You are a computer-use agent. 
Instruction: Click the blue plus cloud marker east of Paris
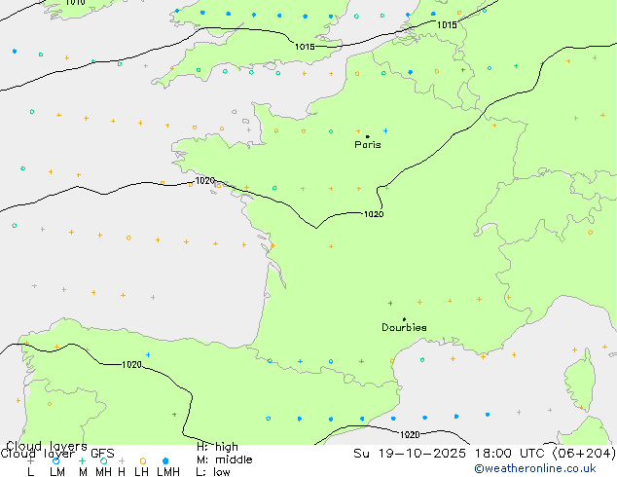click(385, 131)
